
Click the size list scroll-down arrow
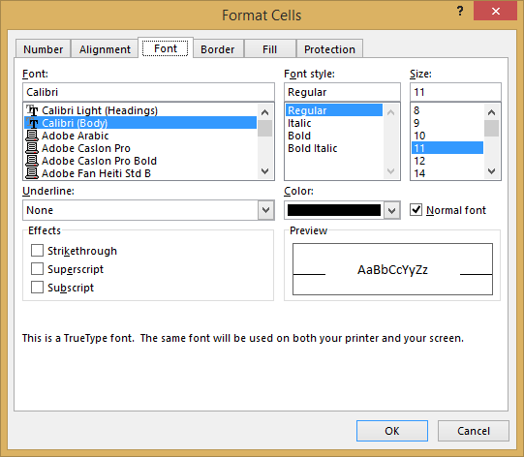(491, 171)
